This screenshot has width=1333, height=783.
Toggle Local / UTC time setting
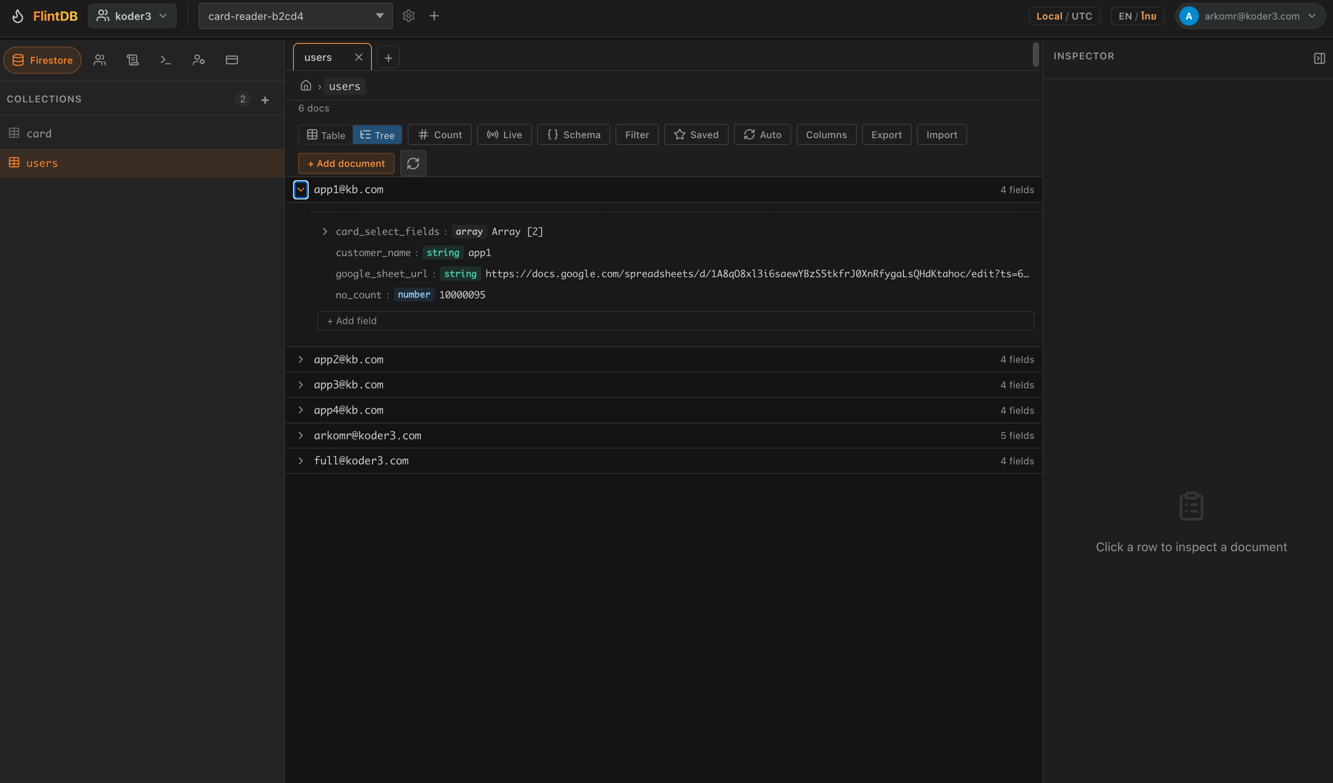(1064, 16)
